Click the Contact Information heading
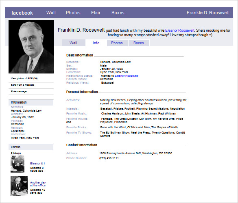 82,145
